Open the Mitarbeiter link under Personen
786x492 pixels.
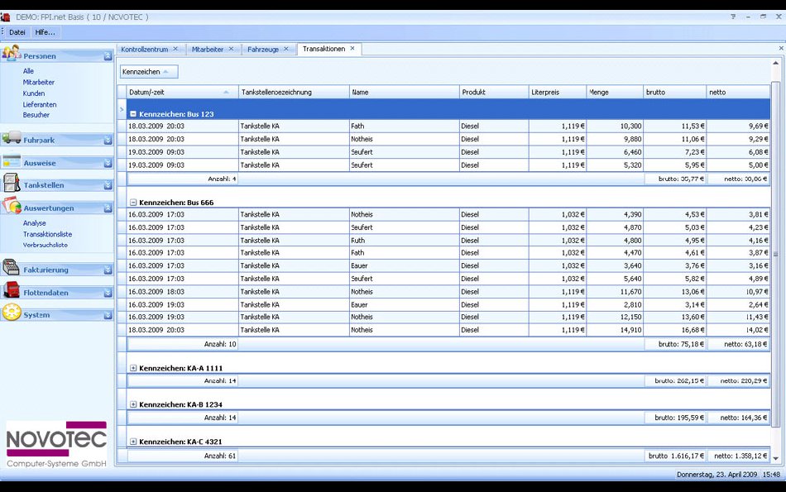tap(39, 83)
